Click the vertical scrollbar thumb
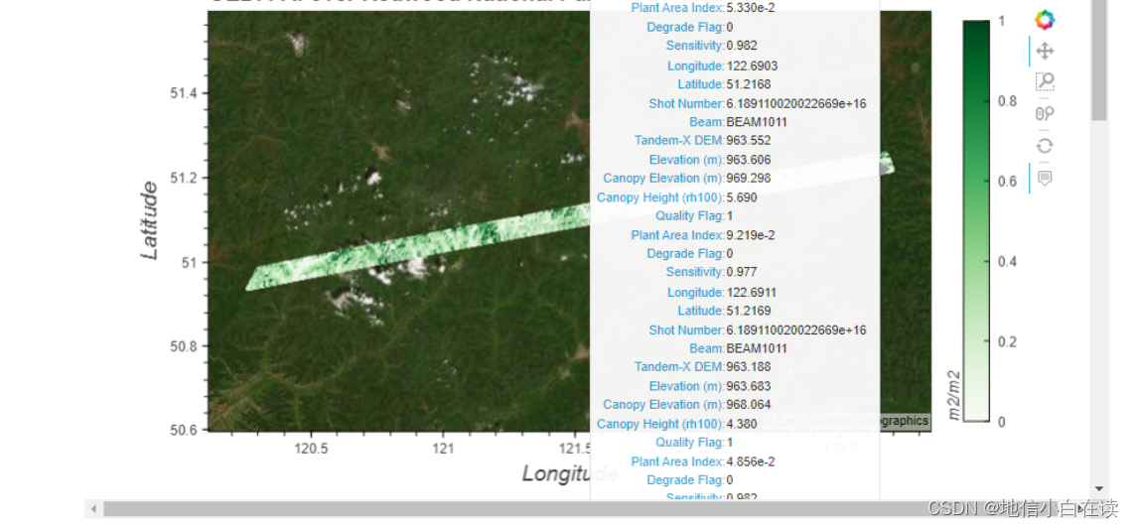The image size is (1134, 527). (1099, 60)
